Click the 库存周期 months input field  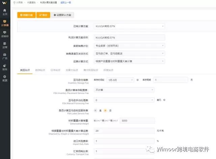pyautogui.click(x=170, y=80)
